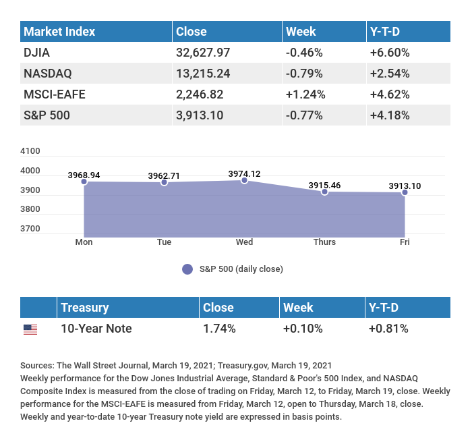This screenshot has height=444, width=472.
Task: Click the Market Index column header
Action: coord(59,32)
